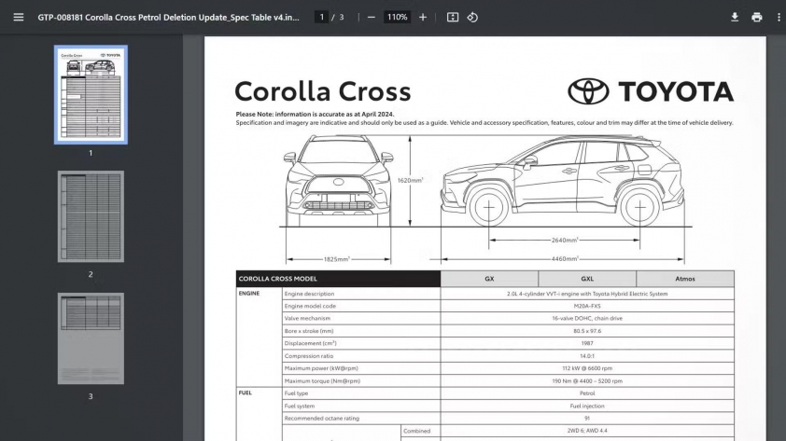Click the 'Maximum torque (Nm@rpm)' label
This screenshot has height=441, width=786.
point(322,381)
